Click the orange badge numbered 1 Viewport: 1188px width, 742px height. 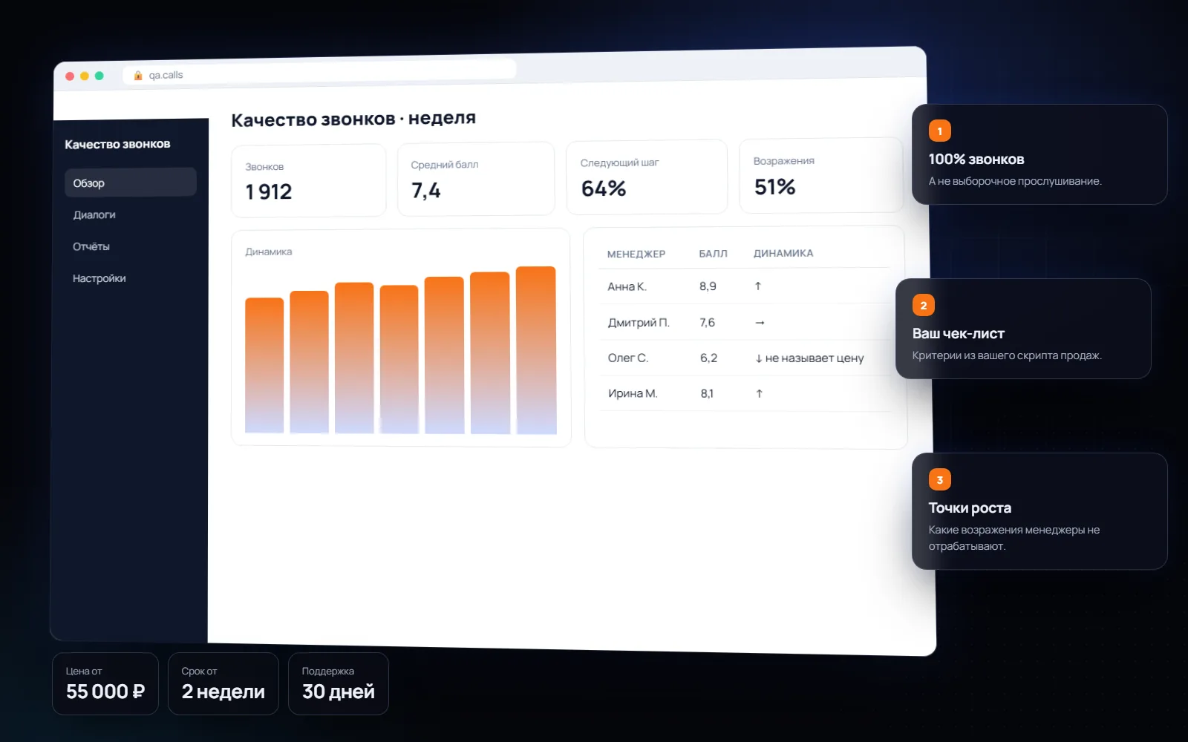(939, 131)
